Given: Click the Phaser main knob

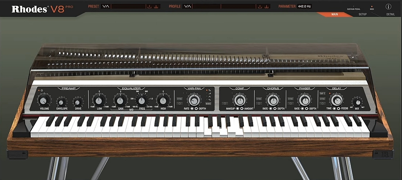Looking at the screenshot, I should pyautogui.click(x=305, y=100).
